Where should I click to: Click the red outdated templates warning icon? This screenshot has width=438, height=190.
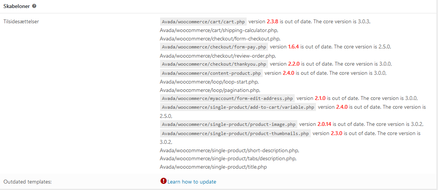(x=164, y=181)
